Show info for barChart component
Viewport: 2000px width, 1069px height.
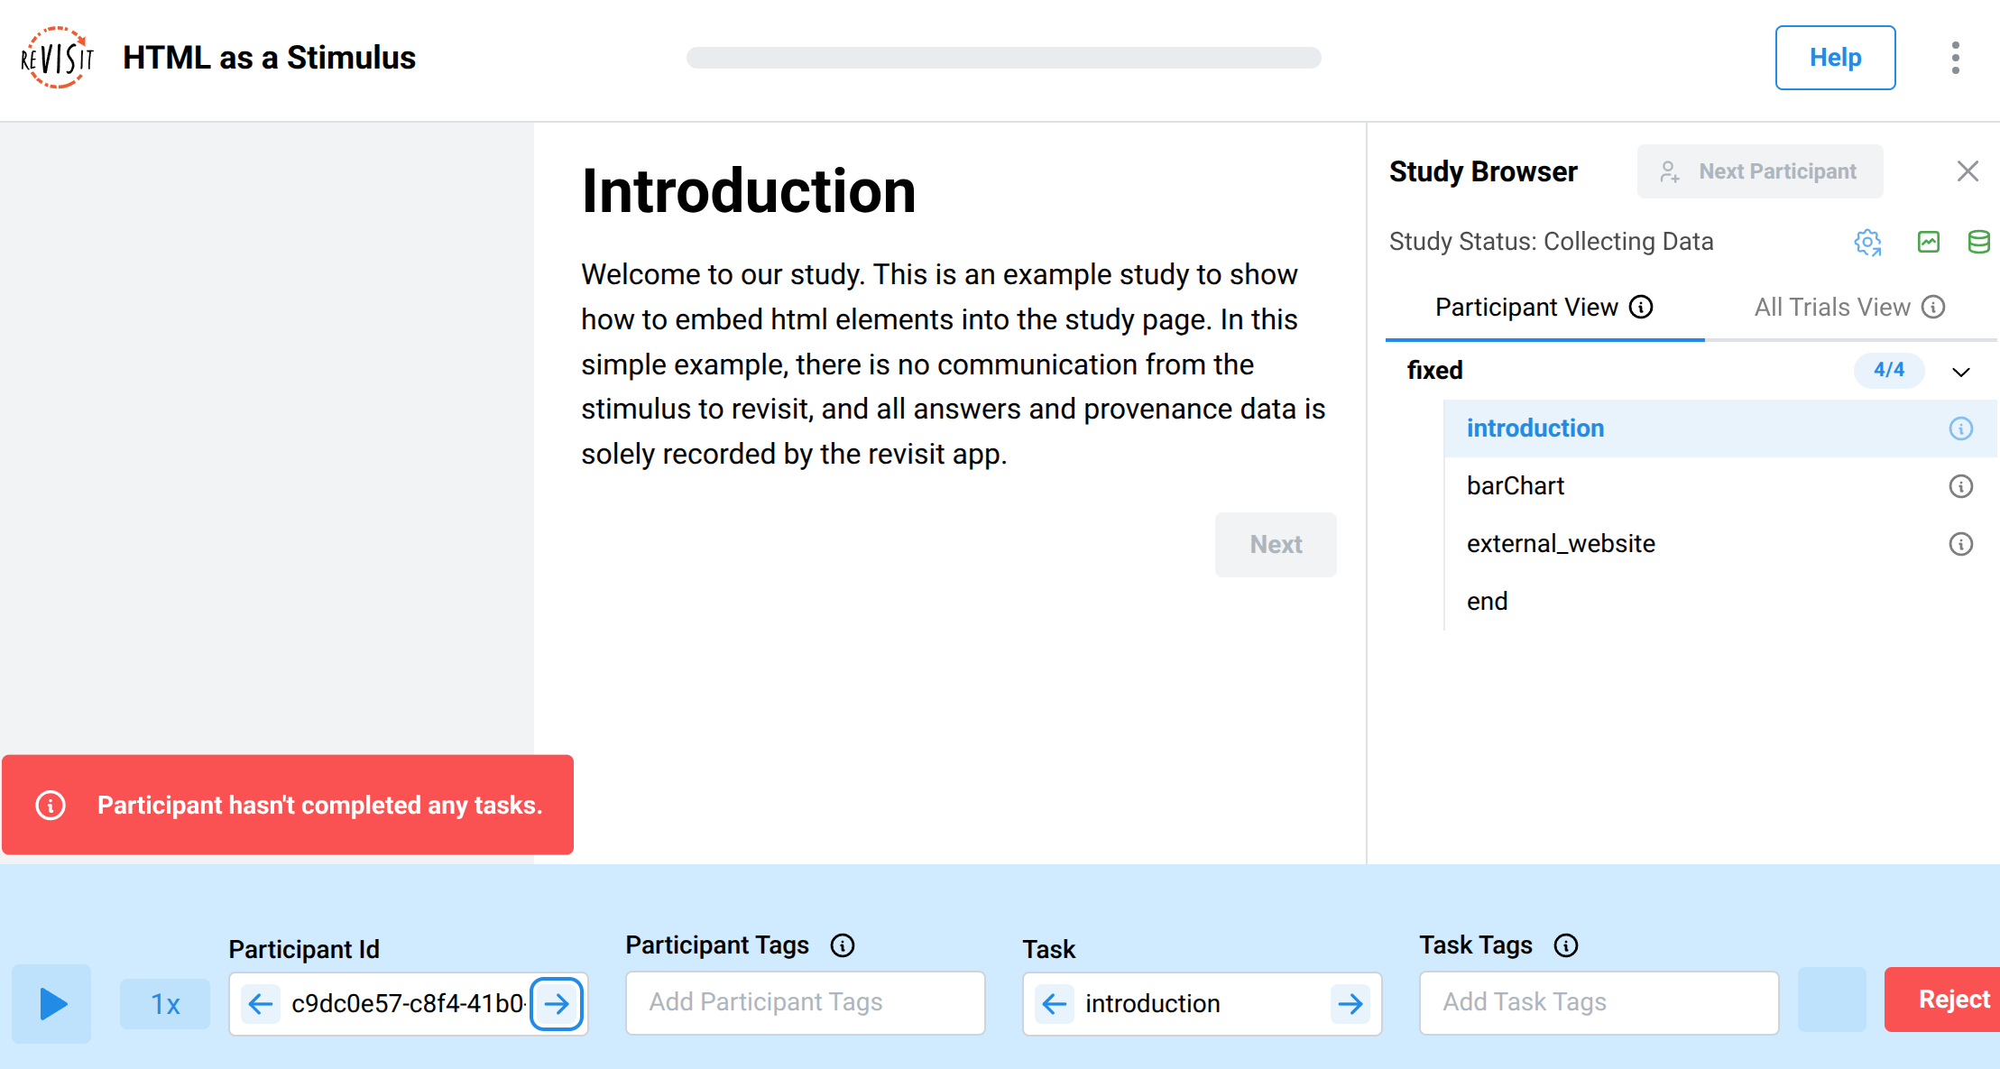(1960, 486)
